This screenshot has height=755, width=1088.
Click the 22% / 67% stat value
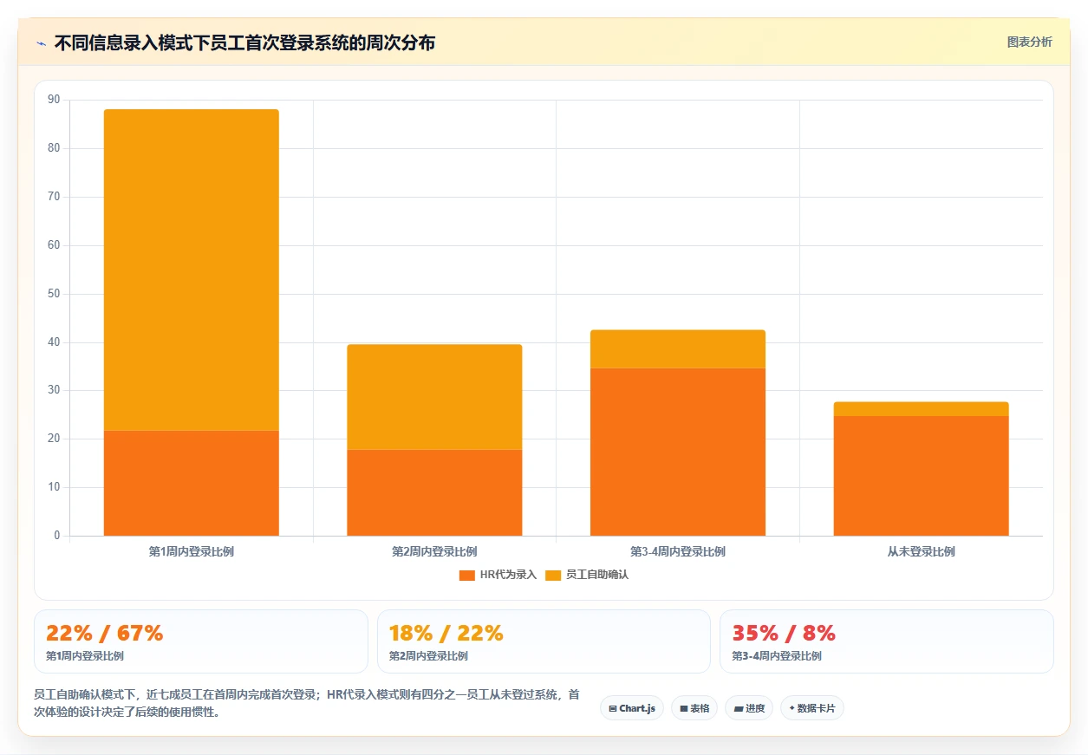[x=105, y=633]
